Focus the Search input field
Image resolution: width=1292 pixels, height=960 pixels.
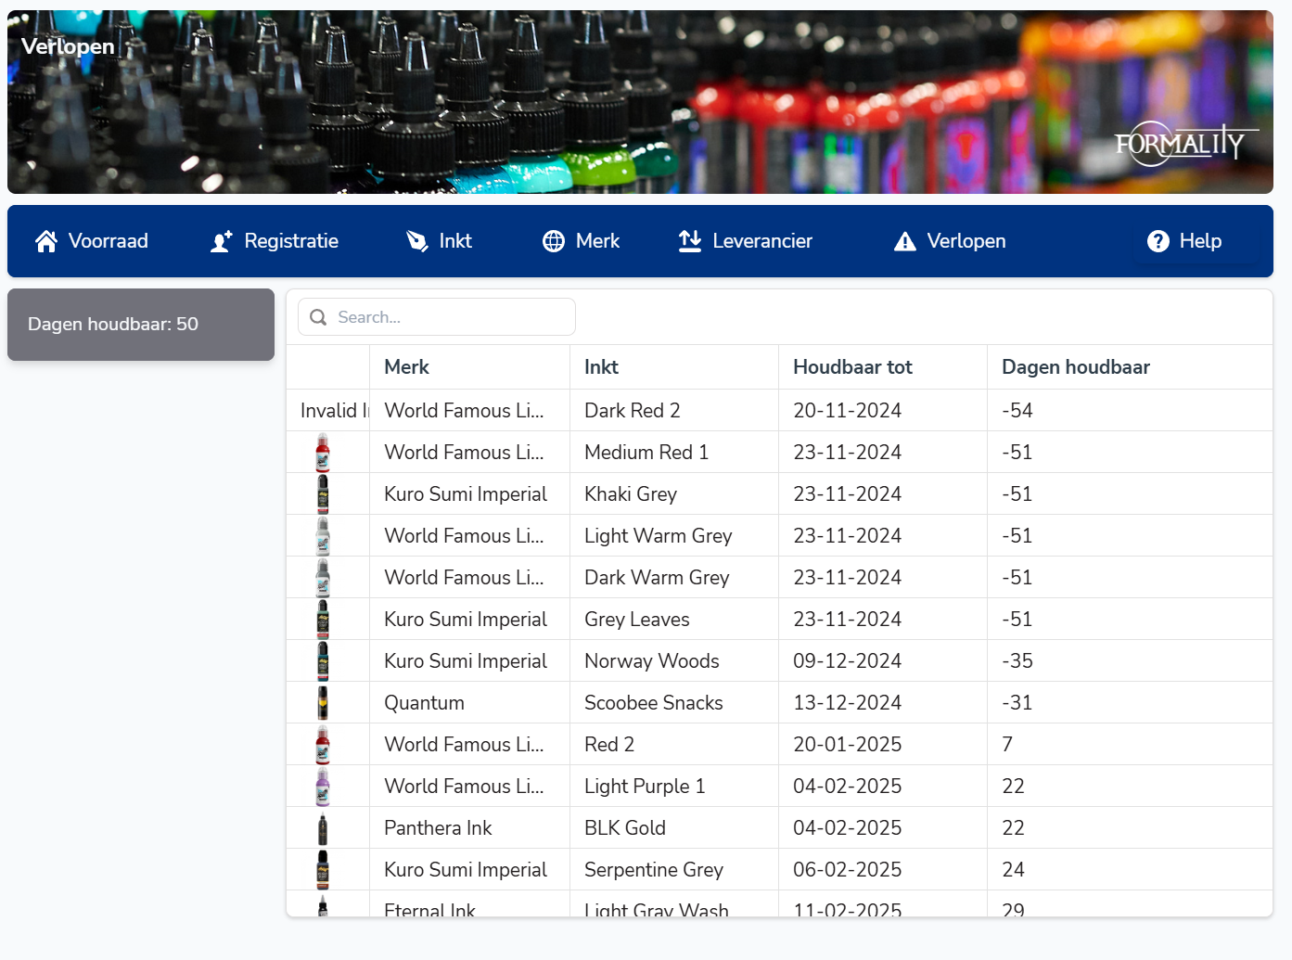coord(437,317)
